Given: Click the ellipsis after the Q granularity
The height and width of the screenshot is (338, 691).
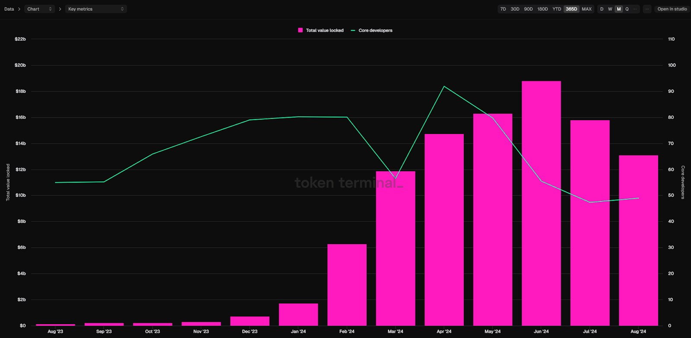Looking at the screenshot, I should pyautogui.click(x=635, y=9).
